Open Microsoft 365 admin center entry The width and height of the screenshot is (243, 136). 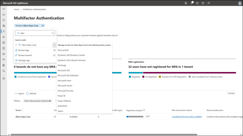click(x=64, y=71)
